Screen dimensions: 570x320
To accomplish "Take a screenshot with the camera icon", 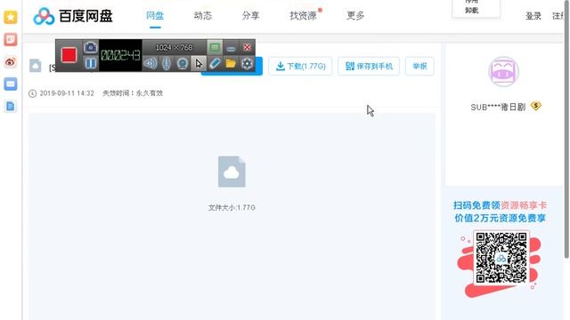I will (x=91, y=47).
